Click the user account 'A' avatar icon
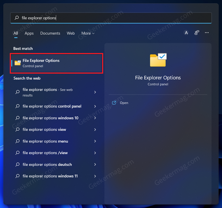This screenshot has width=222, height=208. click(186, 33)
